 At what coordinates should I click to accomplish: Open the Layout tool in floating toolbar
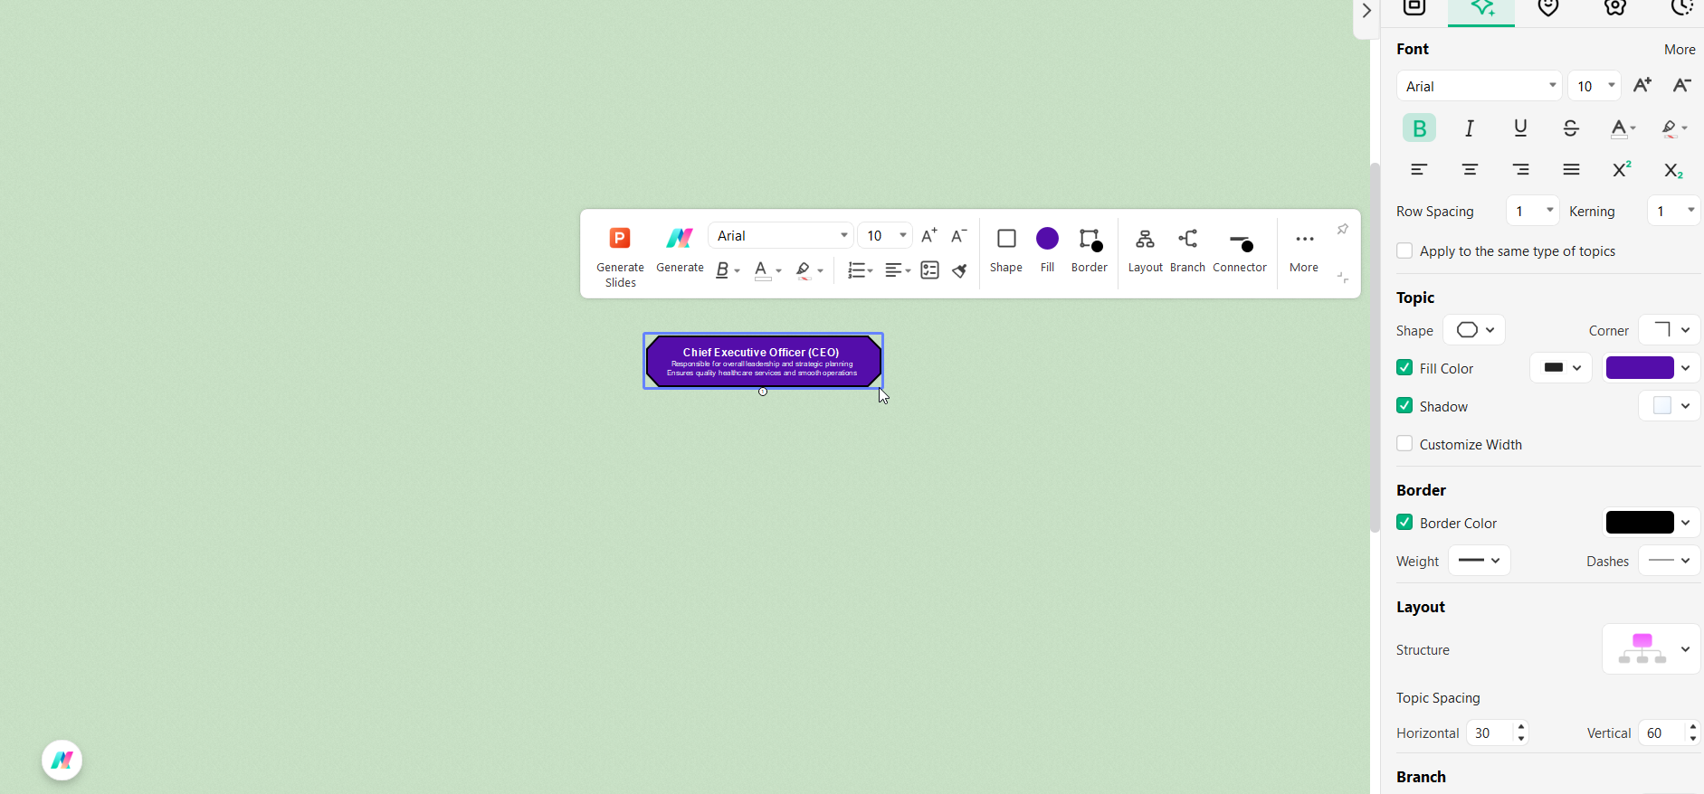click(x=1145, y=250)
